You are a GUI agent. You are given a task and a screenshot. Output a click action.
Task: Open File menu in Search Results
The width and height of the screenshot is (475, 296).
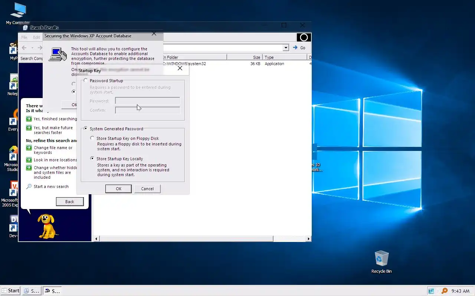[x=24, y=37]
